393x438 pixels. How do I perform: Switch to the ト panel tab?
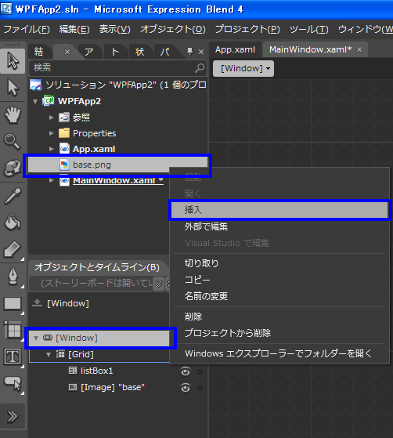coord(115,52)
